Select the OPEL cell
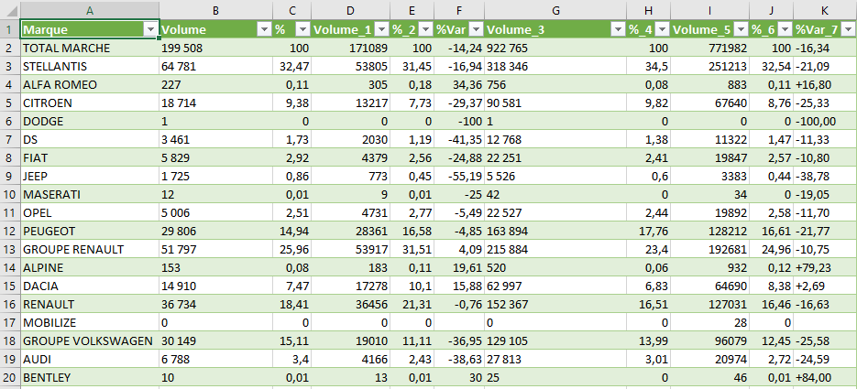This screenshot has width=857, height=389. click(90, 212)
